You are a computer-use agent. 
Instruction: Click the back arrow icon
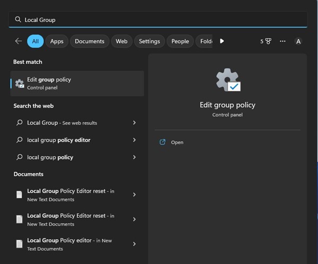[19, 41]
